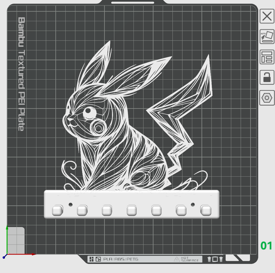The image size is (275, 273).
Task: Open plate settings hexagon icon
Action: coord(267,98)
